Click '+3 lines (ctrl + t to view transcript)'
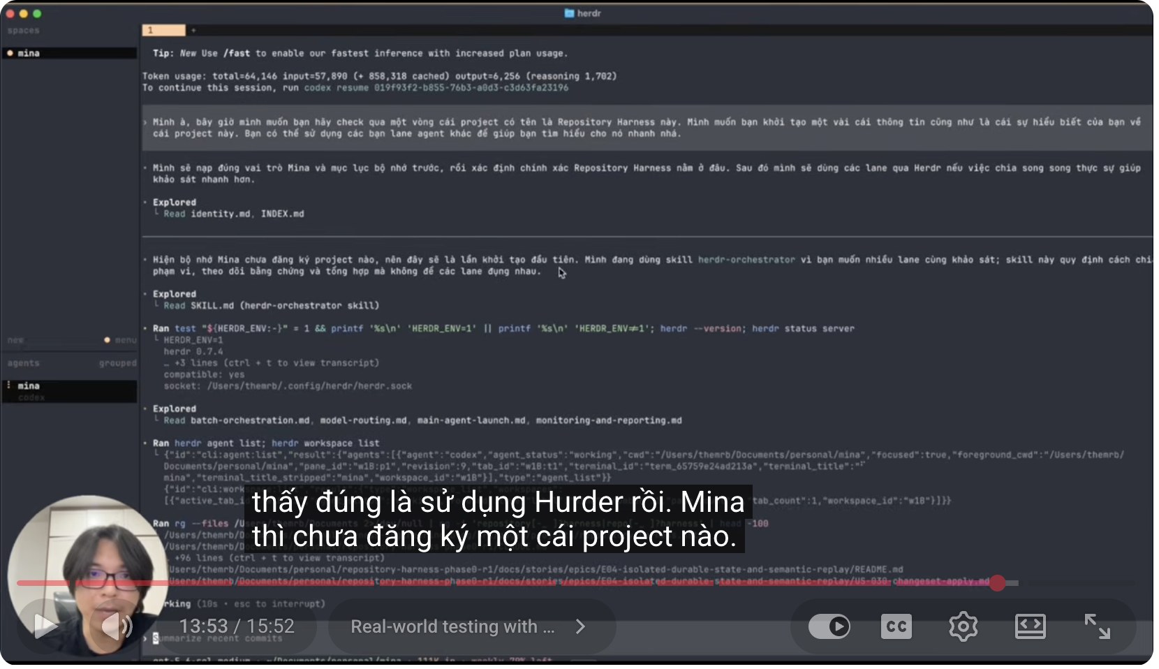Viewport: 1159px width, 669px height. (x=272, y=363)
